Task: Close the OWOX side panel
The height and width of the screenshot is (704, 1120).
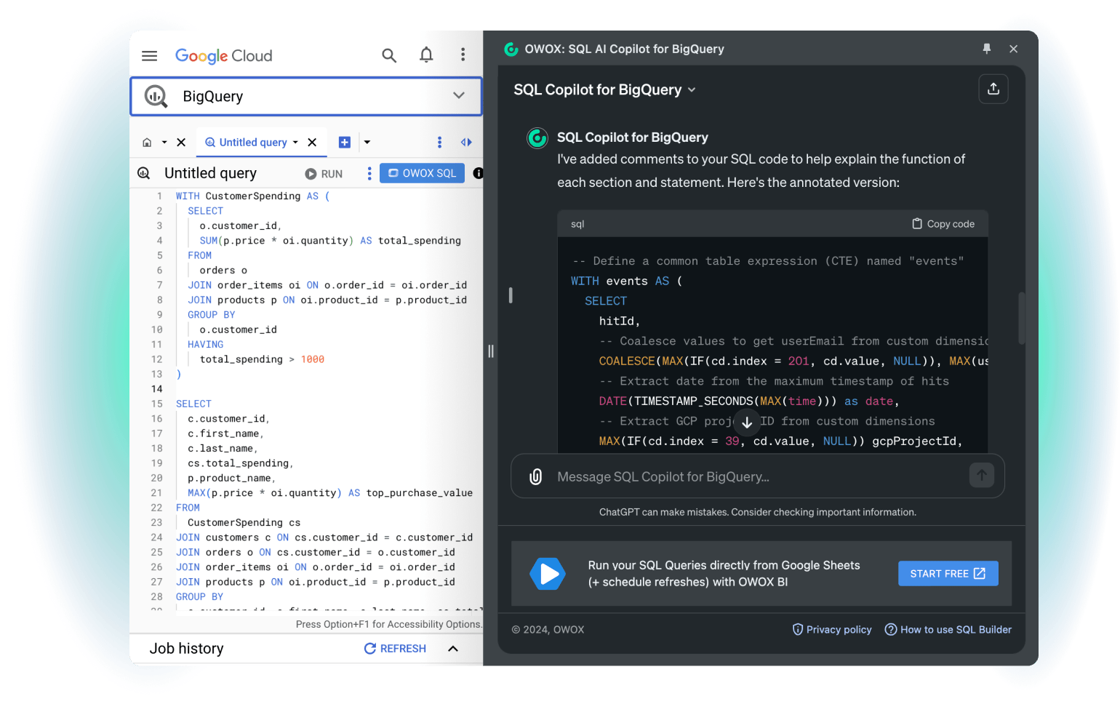Action: click(x=1013, y=49)
